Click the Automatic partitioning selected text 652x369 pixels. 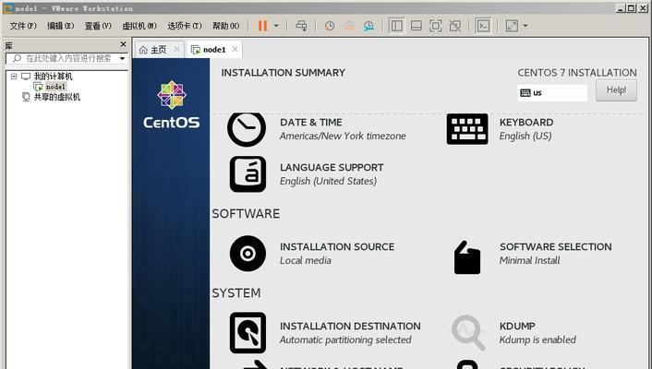(x=345, y=339)
